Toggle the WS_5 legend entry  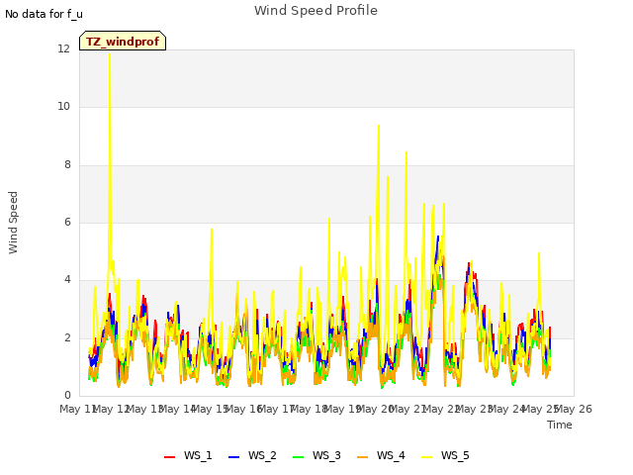click(x=445, y=455)
